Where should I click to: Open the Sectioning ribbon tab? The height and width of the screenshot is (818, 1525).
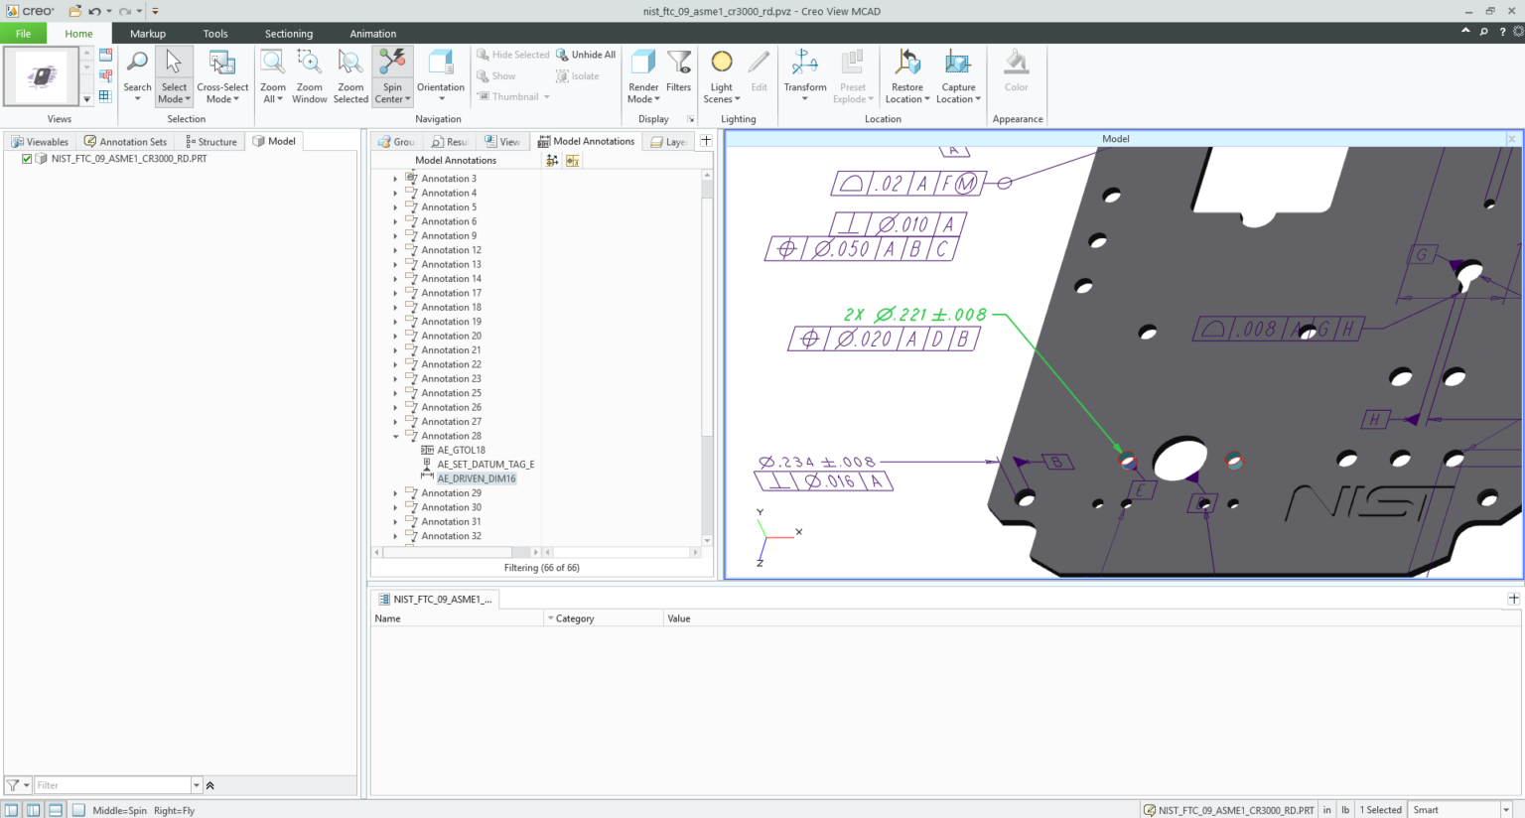[288, 34]
